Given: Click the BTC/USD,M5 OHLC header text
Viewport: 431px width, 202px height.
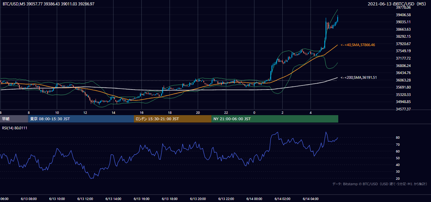Looking at the screenshot, I should coord(49,4).
